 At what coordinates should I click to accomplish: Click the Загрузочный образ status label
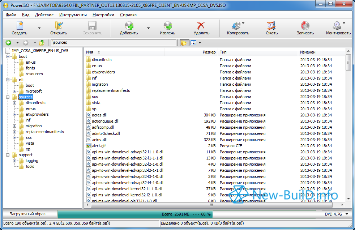pyautogui.click(x=27, y=214)
